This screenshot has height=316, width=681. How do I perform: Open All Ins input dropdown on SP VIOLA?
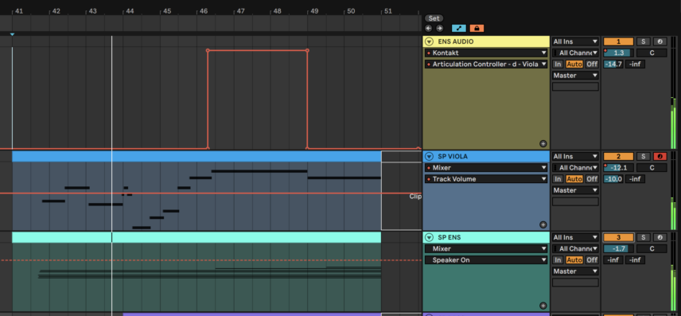click(x=575, y=157)
